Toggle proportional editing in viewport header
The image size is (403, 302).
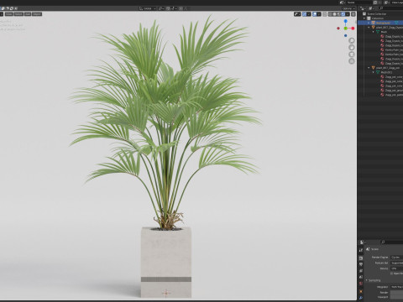pyautogui.click(x=181, y=8)
